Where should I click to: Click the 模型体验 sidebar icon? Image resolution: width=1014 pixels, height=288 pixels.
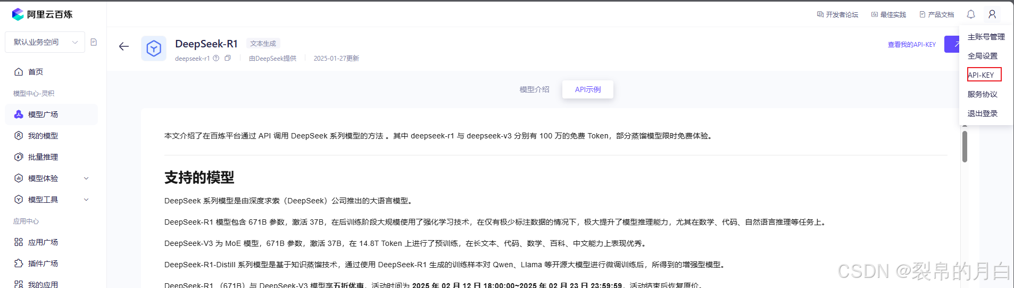point(19,178)
